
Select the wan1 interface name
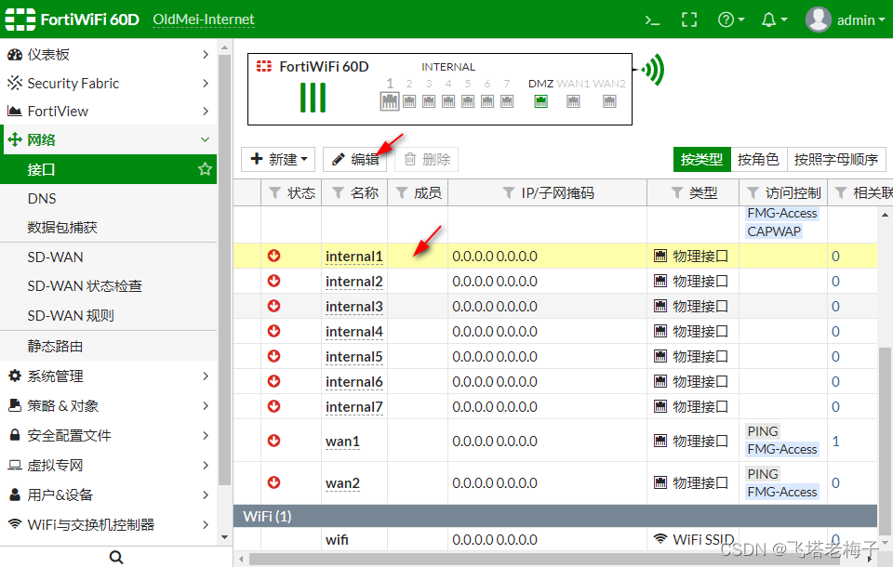[x=343, y=442]
